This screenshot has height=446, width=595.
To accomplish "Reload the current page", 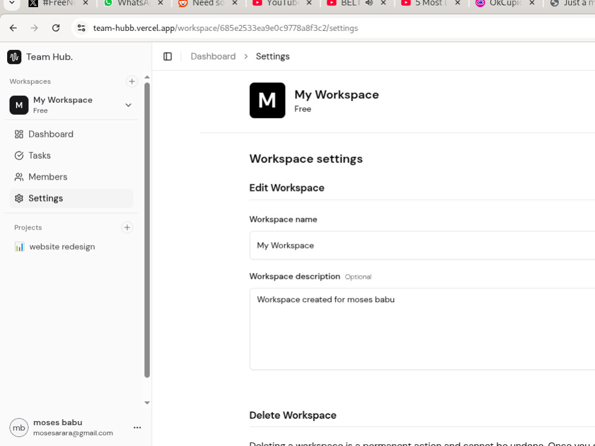I will pyautogui.click(x=56, y=28).
